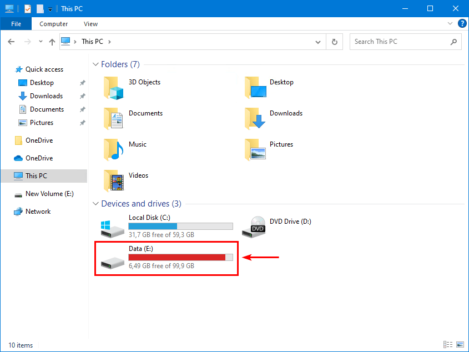Refresh the This PC view
469x352 pixels.
coord(334,42)
